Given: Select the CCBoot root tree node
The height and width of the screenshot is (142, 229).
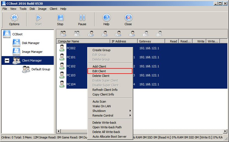Looking at the screenshot, I should click(17, 34).
